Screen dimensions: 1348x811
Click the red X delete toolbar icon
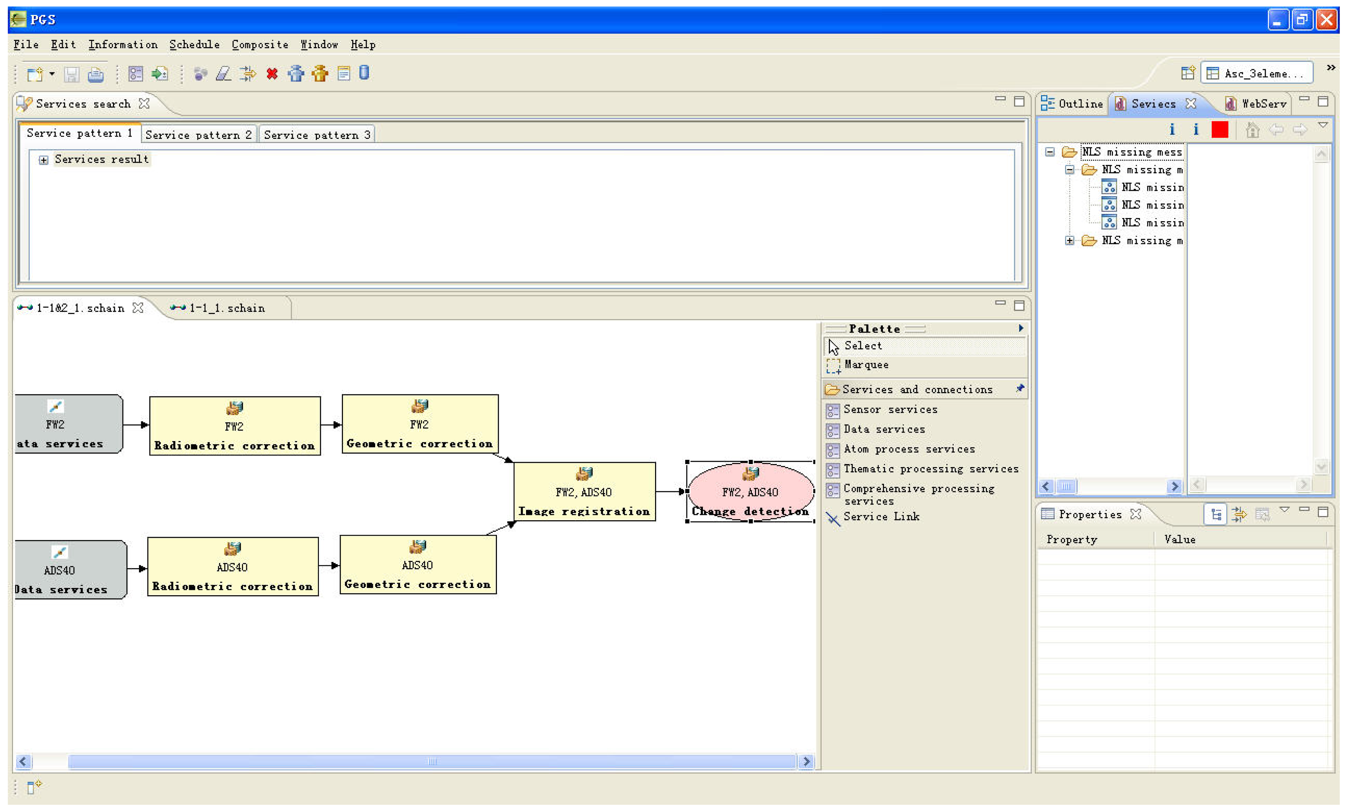(x=272, y=74)
